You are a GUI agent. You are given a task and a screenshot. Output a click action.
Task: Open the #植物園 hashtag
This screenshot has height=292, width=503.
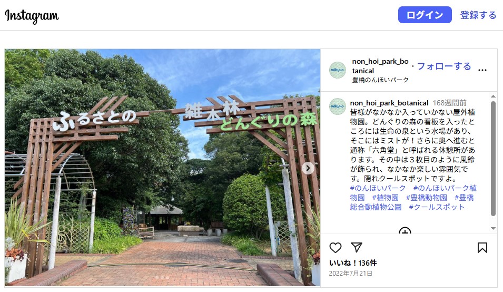click(x=385, y=198)
